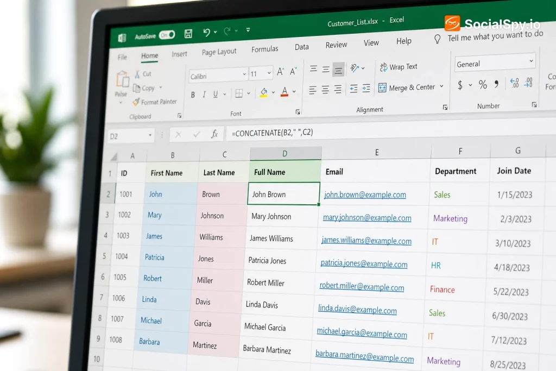Click the Accounting dollar format icon
The width and height of the screenshot is (556, 371).
[x=460, y=85]
